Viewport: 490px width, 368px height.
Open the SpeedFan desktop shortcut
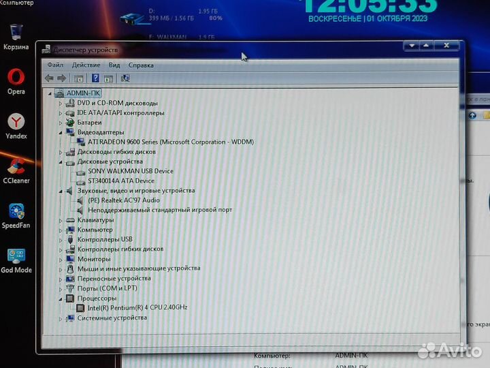16,216
